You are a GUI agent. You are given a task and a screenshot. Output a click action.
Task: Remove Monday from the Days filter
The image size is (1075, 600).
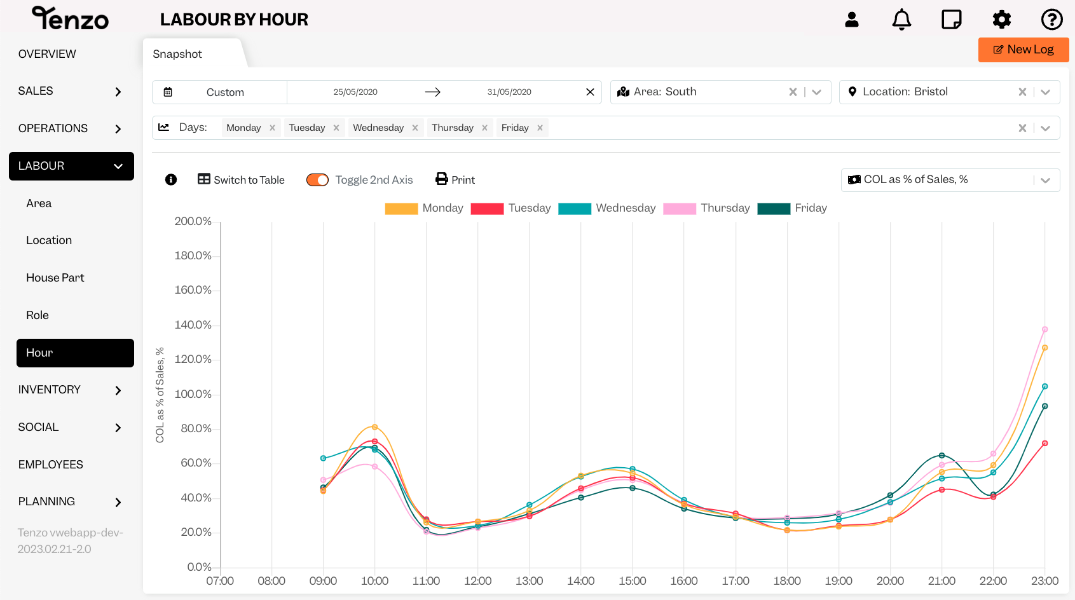click(x=272, y=128)
